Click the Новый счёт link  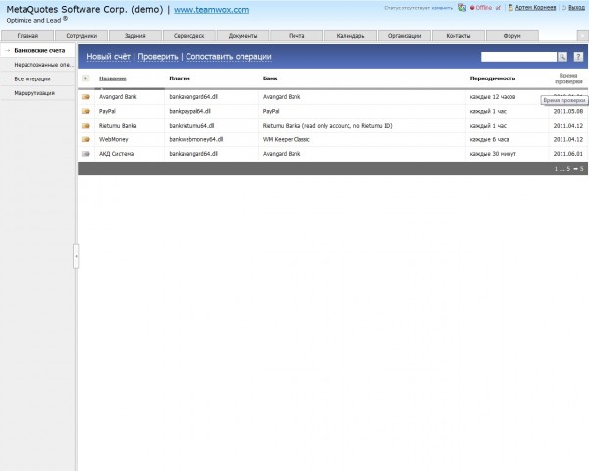coord(109,57)
